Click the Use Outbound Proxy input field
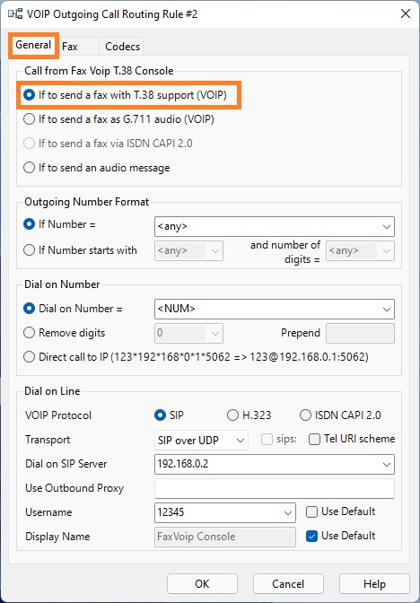Image resolution: width=420 pixels, height=603 pixels. coord(275,488)
